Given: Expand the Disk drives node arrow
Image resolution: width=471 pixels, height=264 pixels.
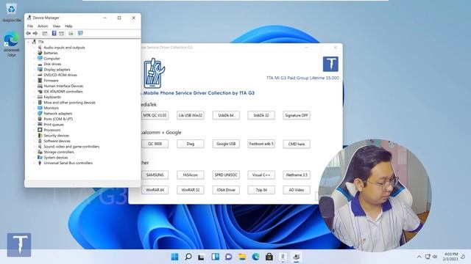Looking at the screenshot, I should pos(34,64).
